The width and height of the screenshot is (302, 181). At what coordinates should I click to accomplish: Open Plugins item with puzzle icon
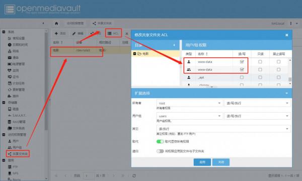13,96
